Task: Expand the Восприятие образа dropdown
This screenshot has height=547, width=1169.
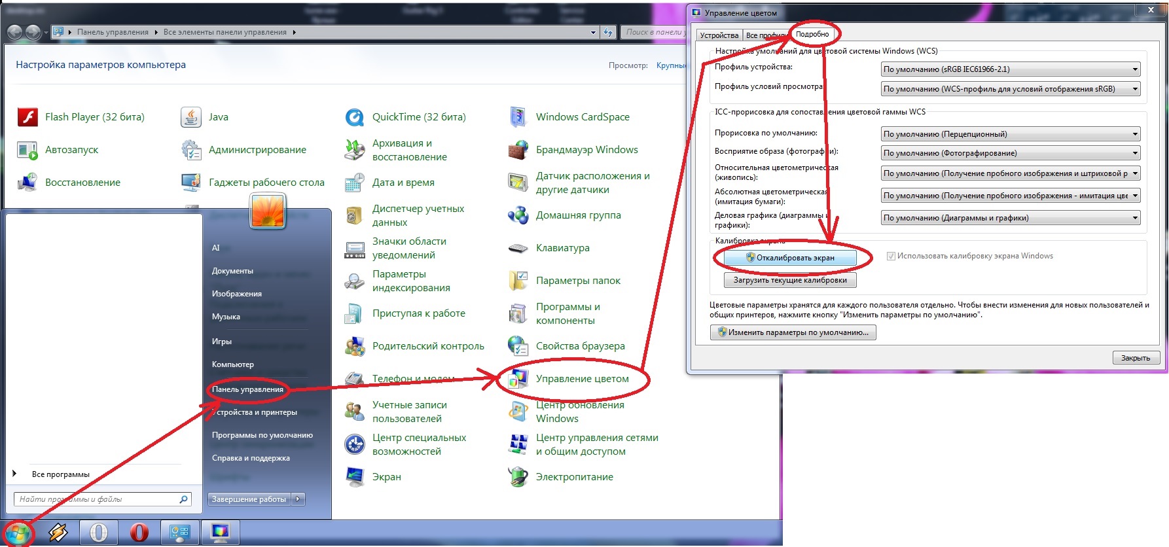Action: (1011, 153)
